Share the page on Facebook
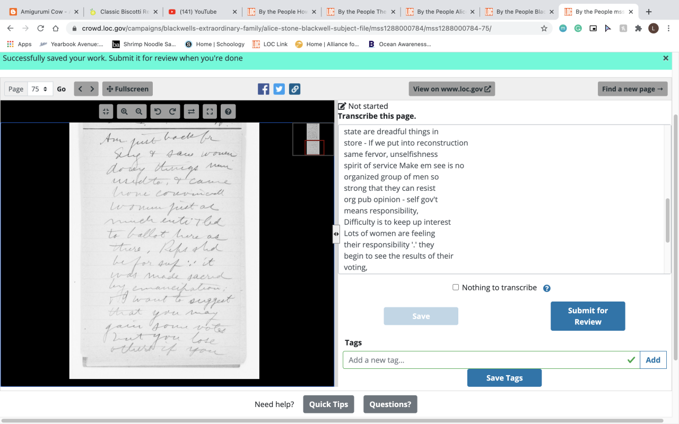679x424 pixels. tap(264, 89)
